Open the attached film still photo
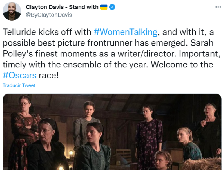 (113, 132)
